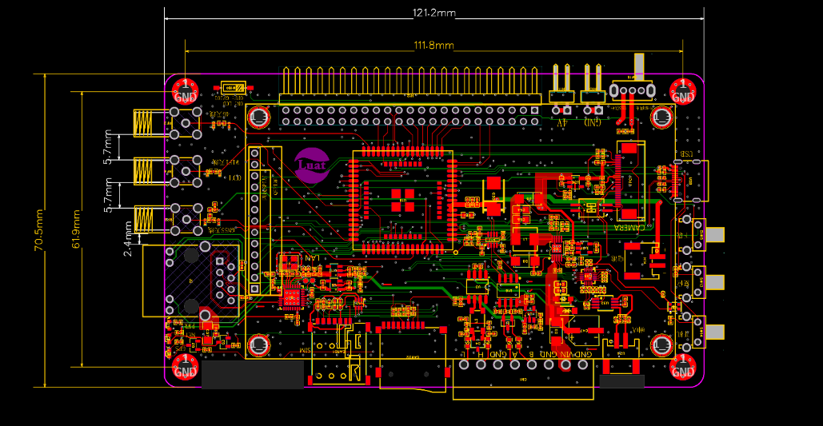Select the upper 5.7mm dimension label
The image size is (823, 426).
click(108, 147)
